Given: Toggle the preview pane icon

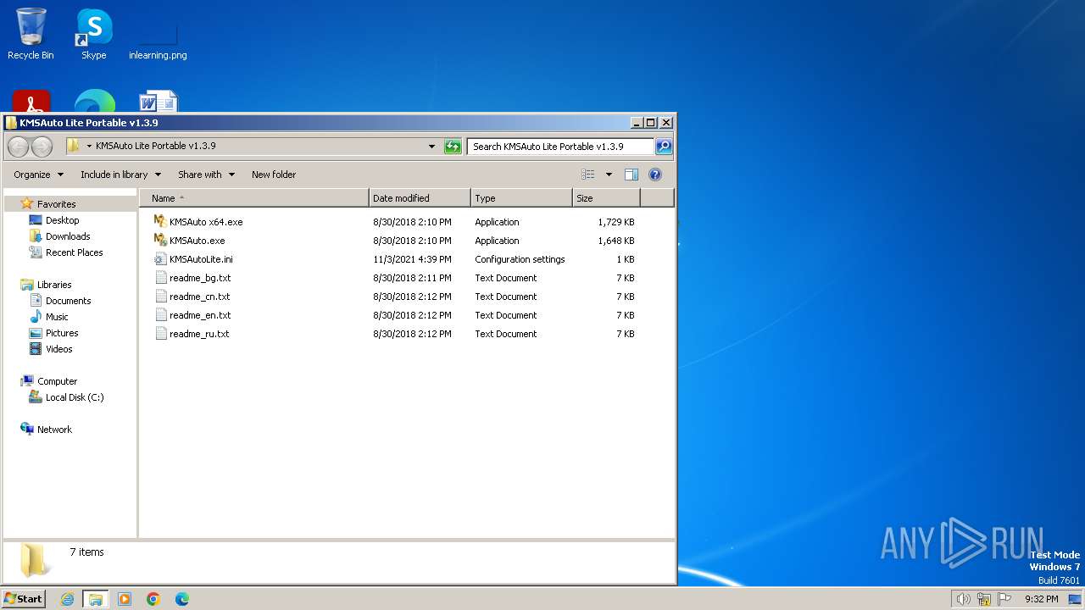Looking at the screenshot, I should pos(632,175).
